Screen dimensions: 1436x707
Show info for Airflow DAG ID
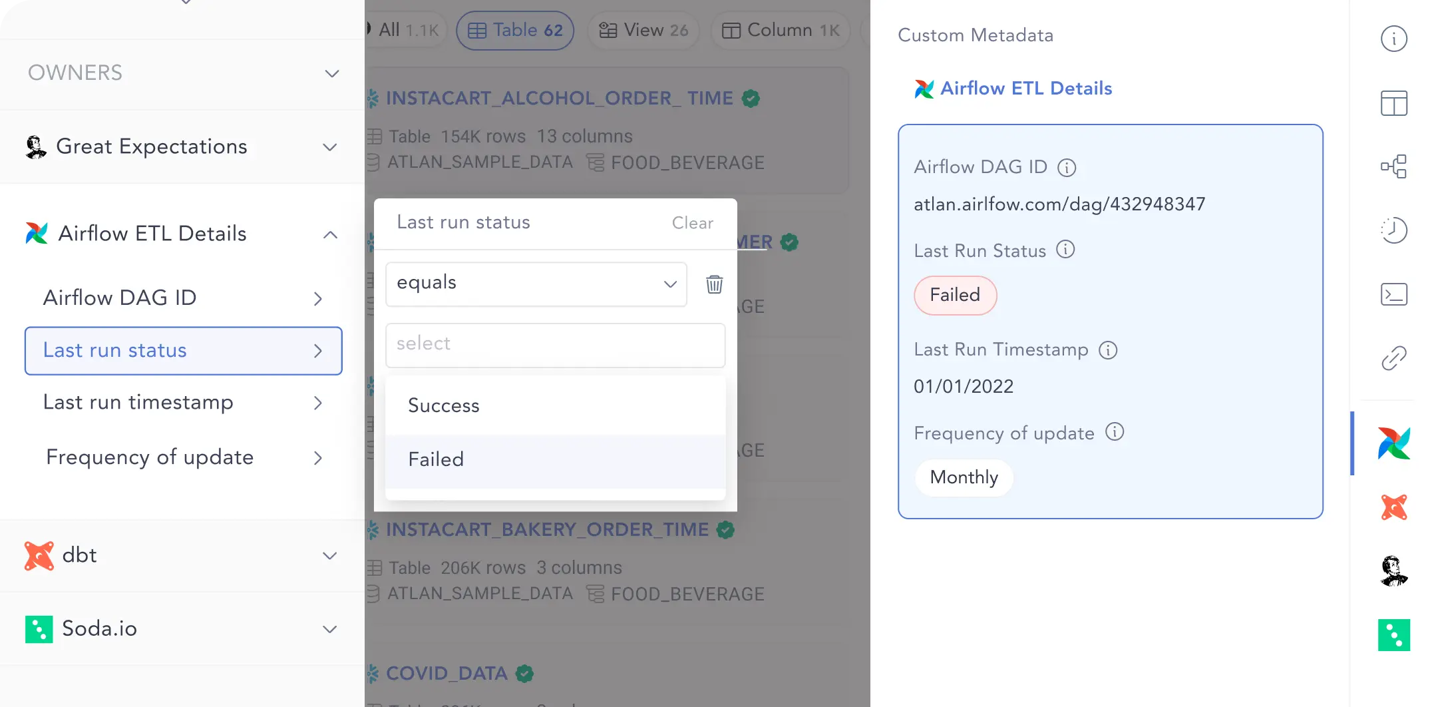[1067, 168]
